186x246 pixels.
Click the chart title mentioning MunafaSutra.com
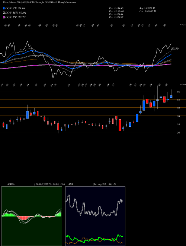[39, 2]
